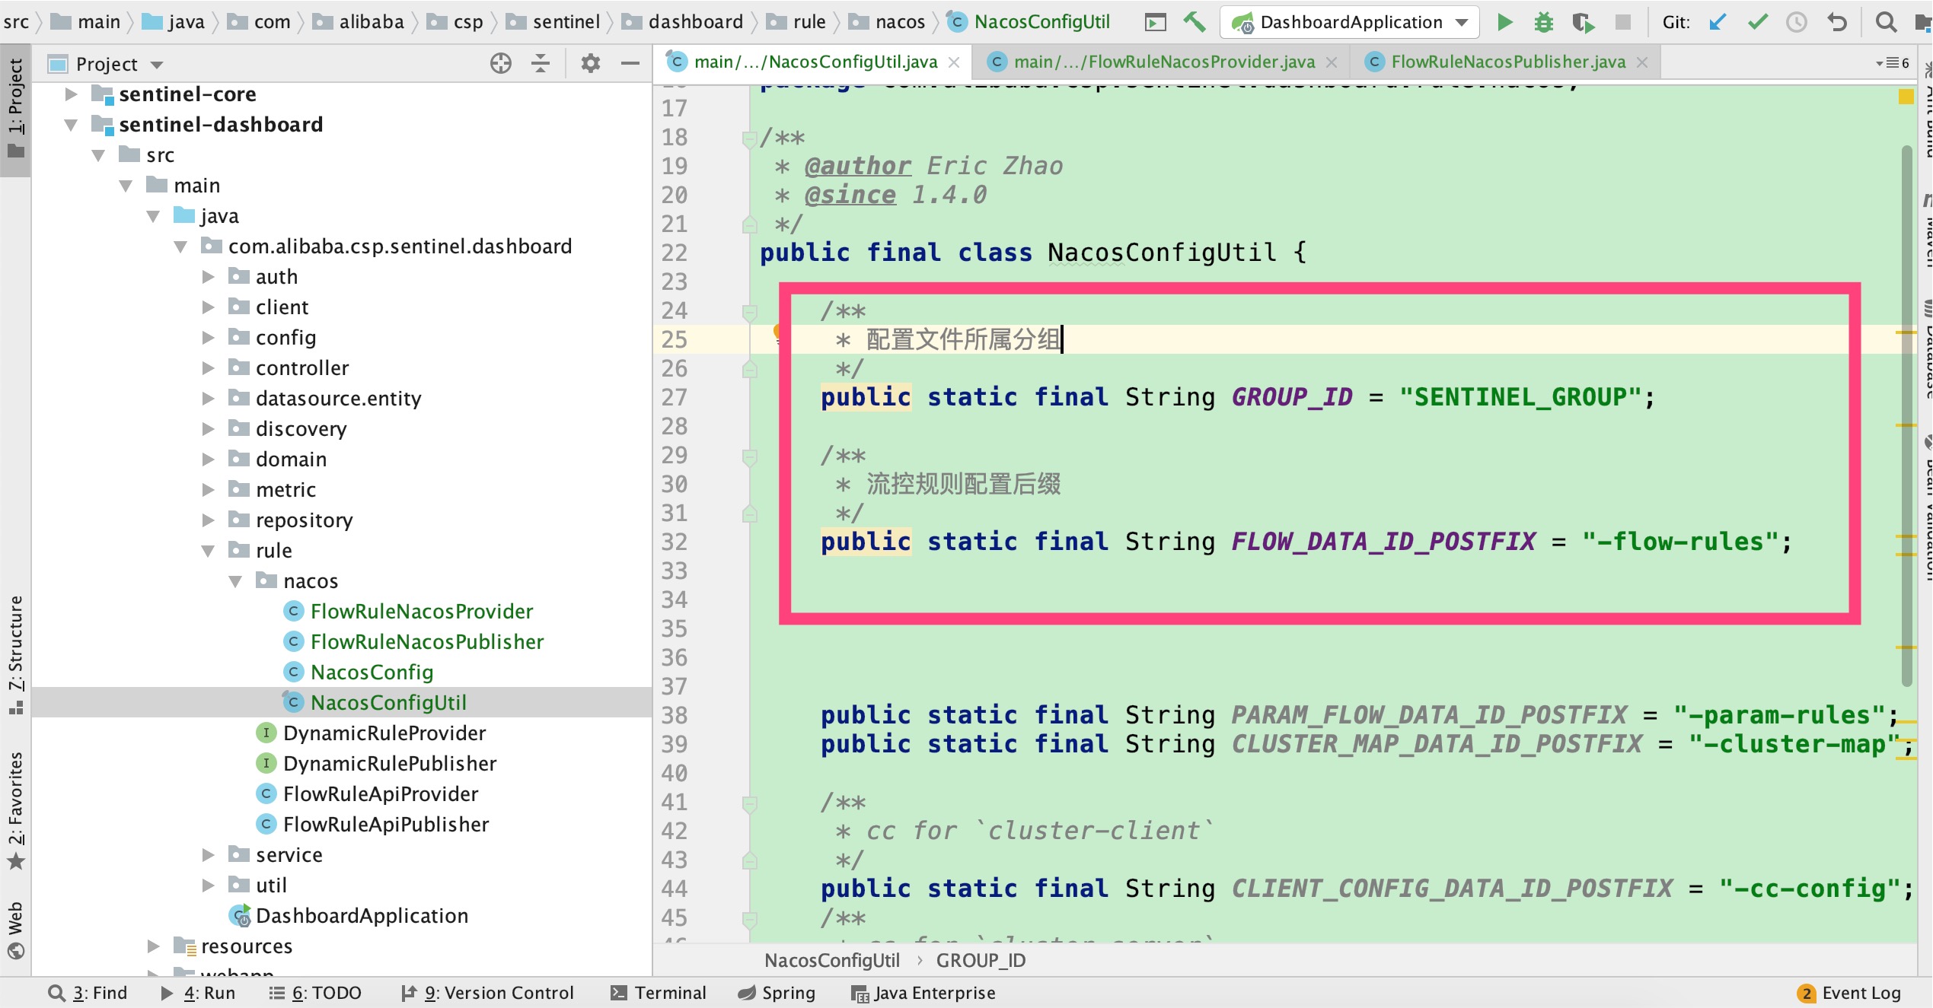Show hidden editor tabs list
The image size is (1933, 1008).
point(1893,63)
